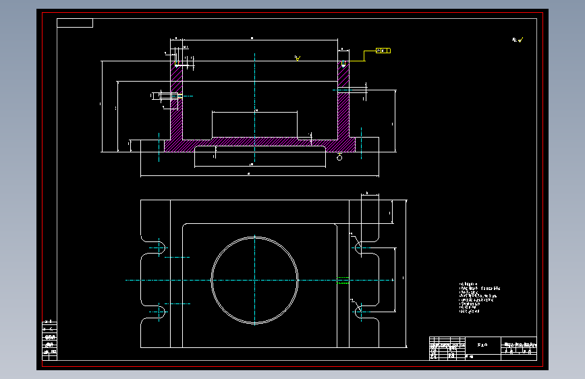Click the revision table in title block

pos(447,348)
